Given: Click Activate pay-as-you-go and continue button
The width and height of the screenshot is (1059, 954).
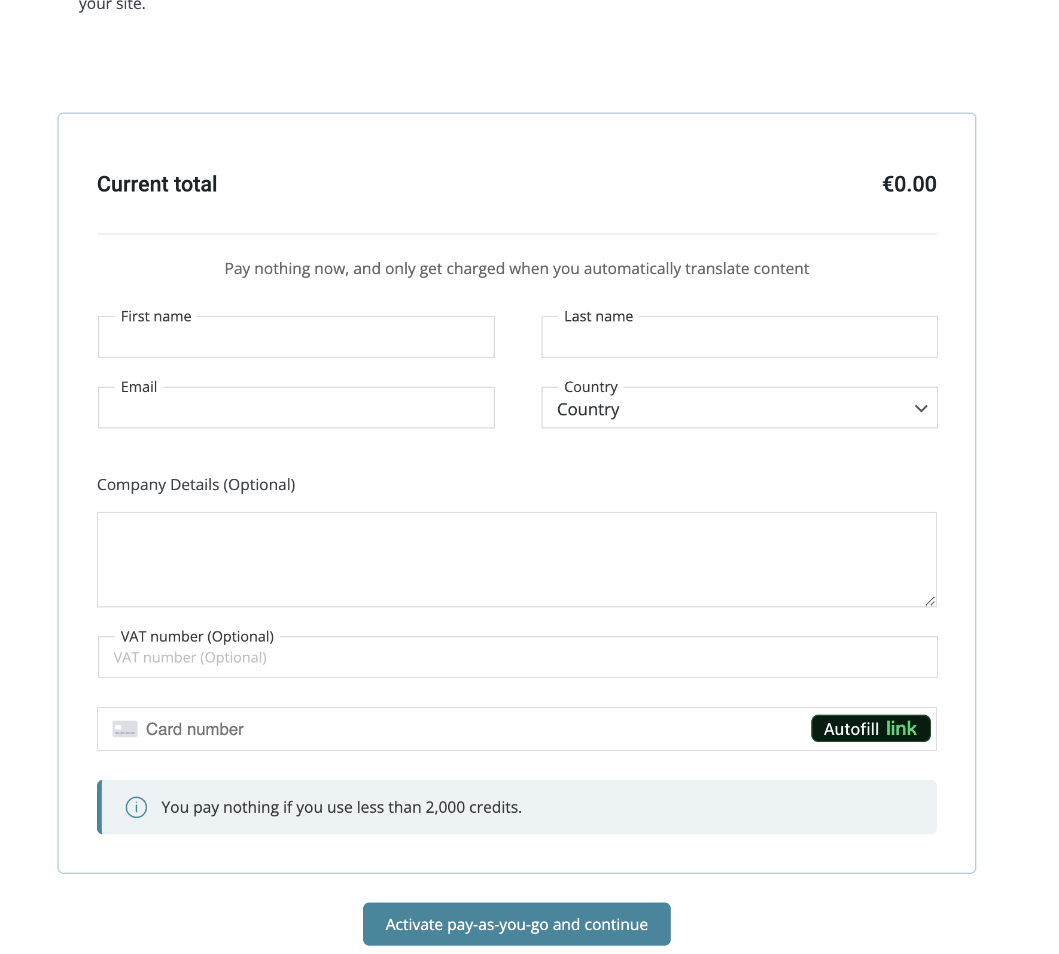Looking at the screenshot, I should [517, 924].
